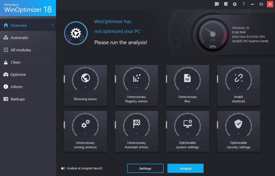Click the Unnecessary running services gears icon

[x=85, y=124]
